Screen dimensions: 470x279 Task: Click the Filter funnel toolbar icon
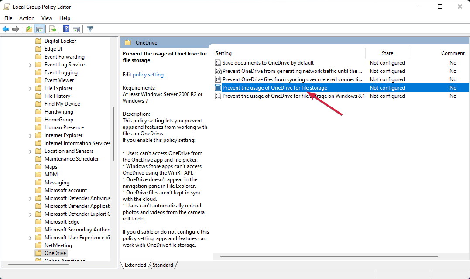pos(90,29)
